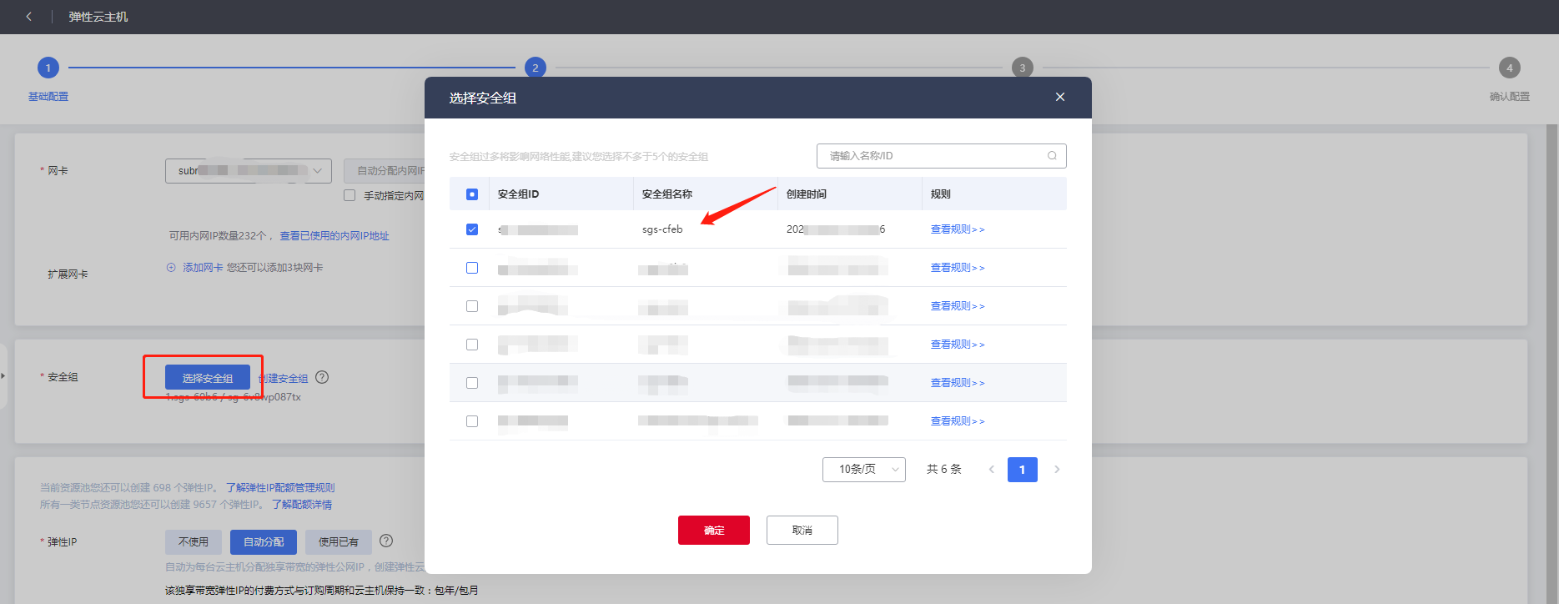
Task: Select 自动分配 for 弹性IP
Action: click(x=264, y=542)
